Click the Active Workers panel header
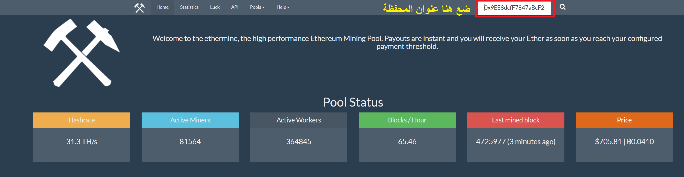The image size is (684, 177). [x=299, y=120]
